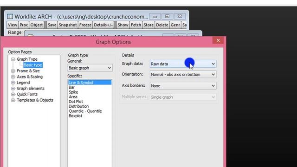Select Axes & Scaling option page
The image size is (297, 167).
30,77
